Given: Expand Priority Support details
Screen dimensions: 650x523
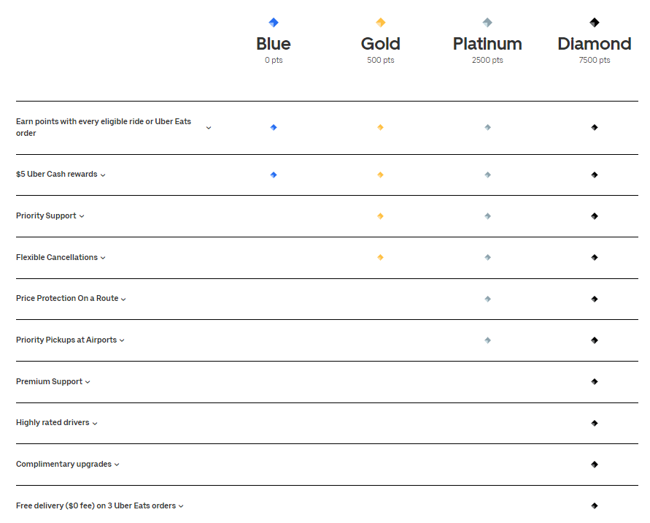Looking at the screenshot, I should (82, 216).
